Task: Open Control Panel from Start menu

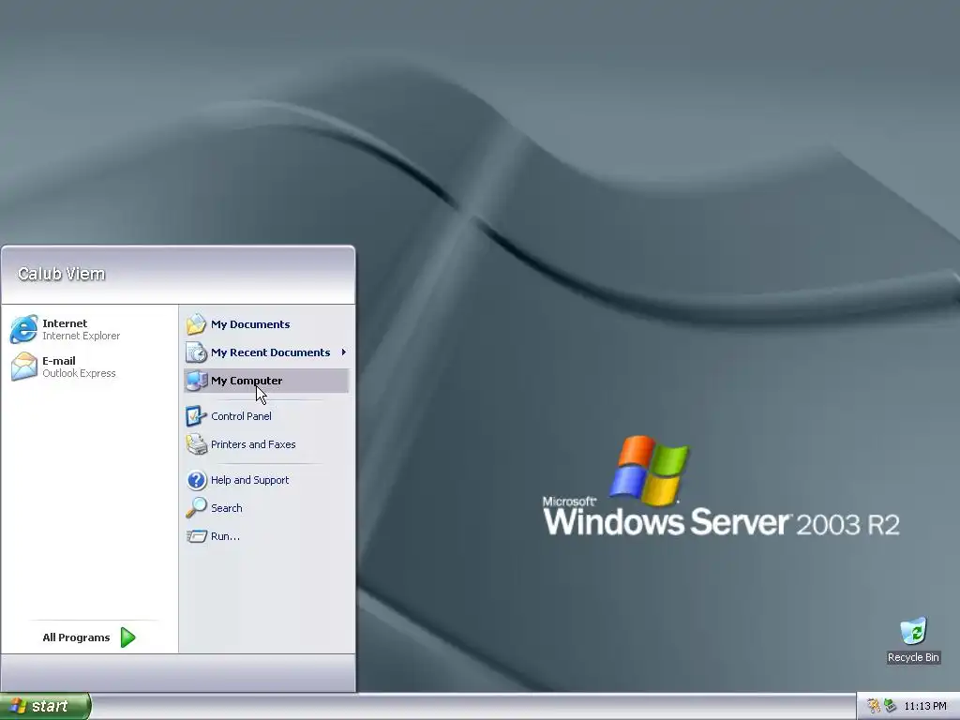Action: [x=266, y=416]
